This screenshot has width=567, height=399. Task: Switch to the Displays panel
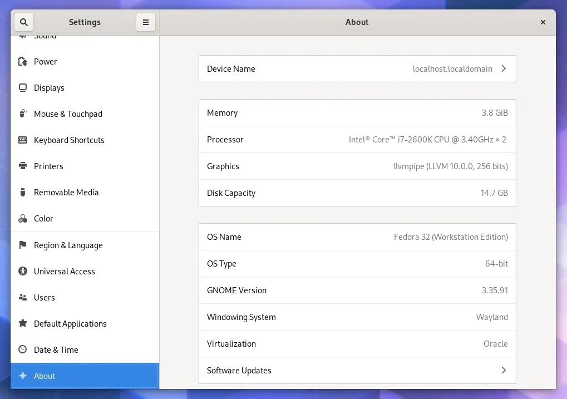tap(85, 87)
